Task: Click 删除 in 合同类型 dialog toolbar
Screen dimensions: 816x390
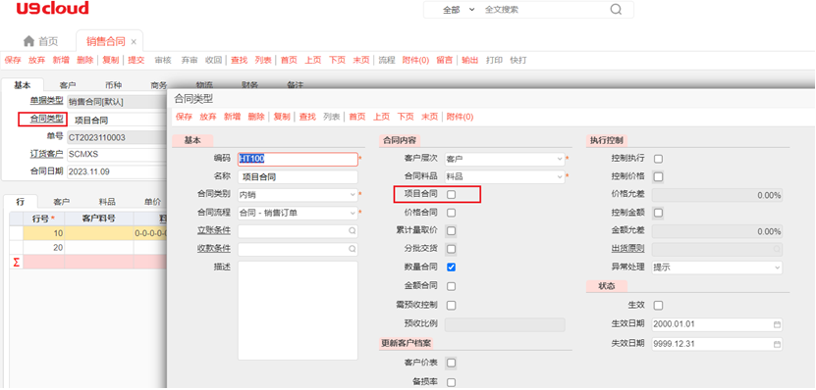Action: (256, 117)
